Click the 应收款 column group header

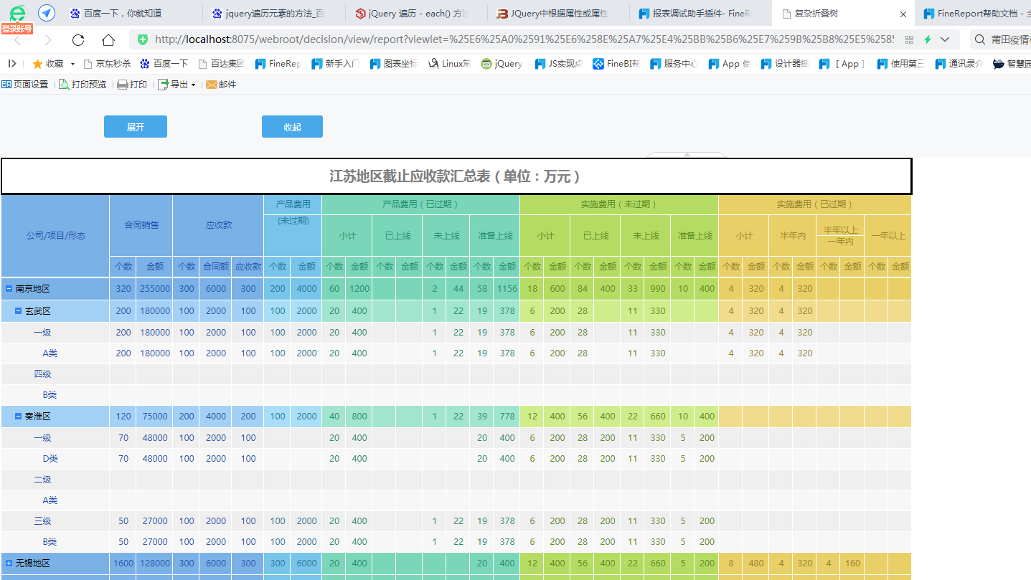coord(218,225)
